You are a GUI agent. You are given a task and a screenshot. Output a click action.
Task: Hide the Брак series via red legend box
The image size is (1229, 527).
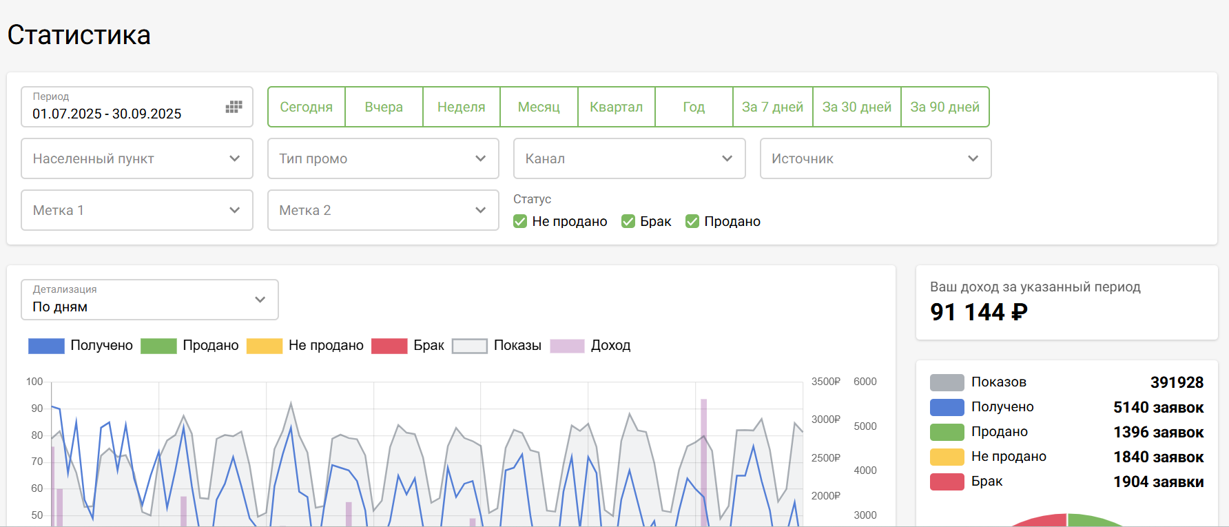[x=389, y=346]
